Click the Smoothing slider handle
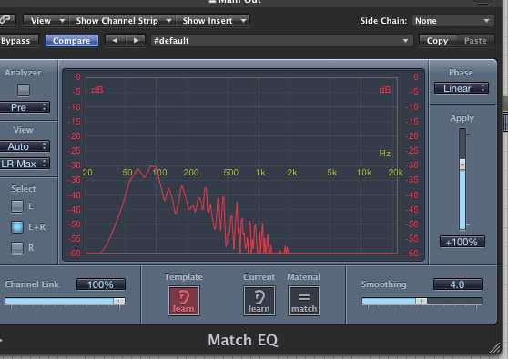Image resolution: width=508 pixels, height=359 pixels. pyautogui.click(x=422, y=301)
